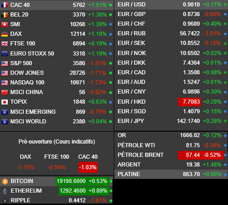Open the EURO STOXX 50 index name
Screen dimensions: 228x205
coord(32,54)
